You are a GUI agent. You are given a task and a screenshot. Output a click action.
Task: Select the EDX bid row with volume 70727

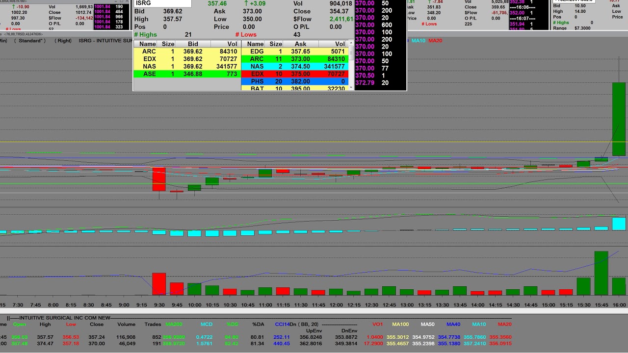click(187, 59)
